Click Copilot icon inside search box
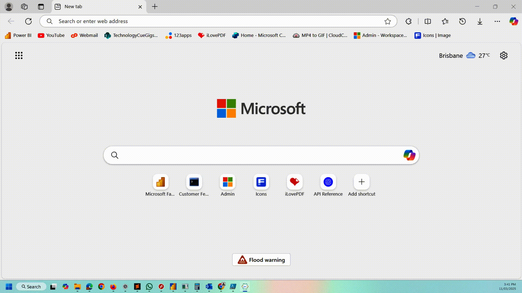Image resolution: width=522 pixels, height=293 pixels. [x=409, y=155]
